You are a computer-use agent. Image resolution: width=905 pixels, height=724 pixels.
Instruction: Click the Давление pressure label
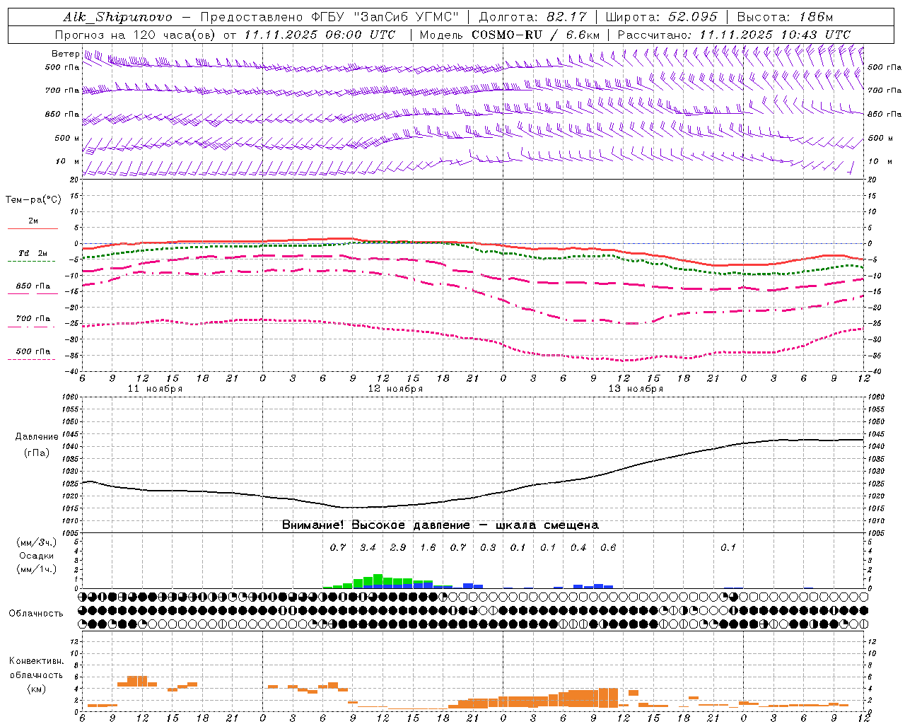(37, 436)
